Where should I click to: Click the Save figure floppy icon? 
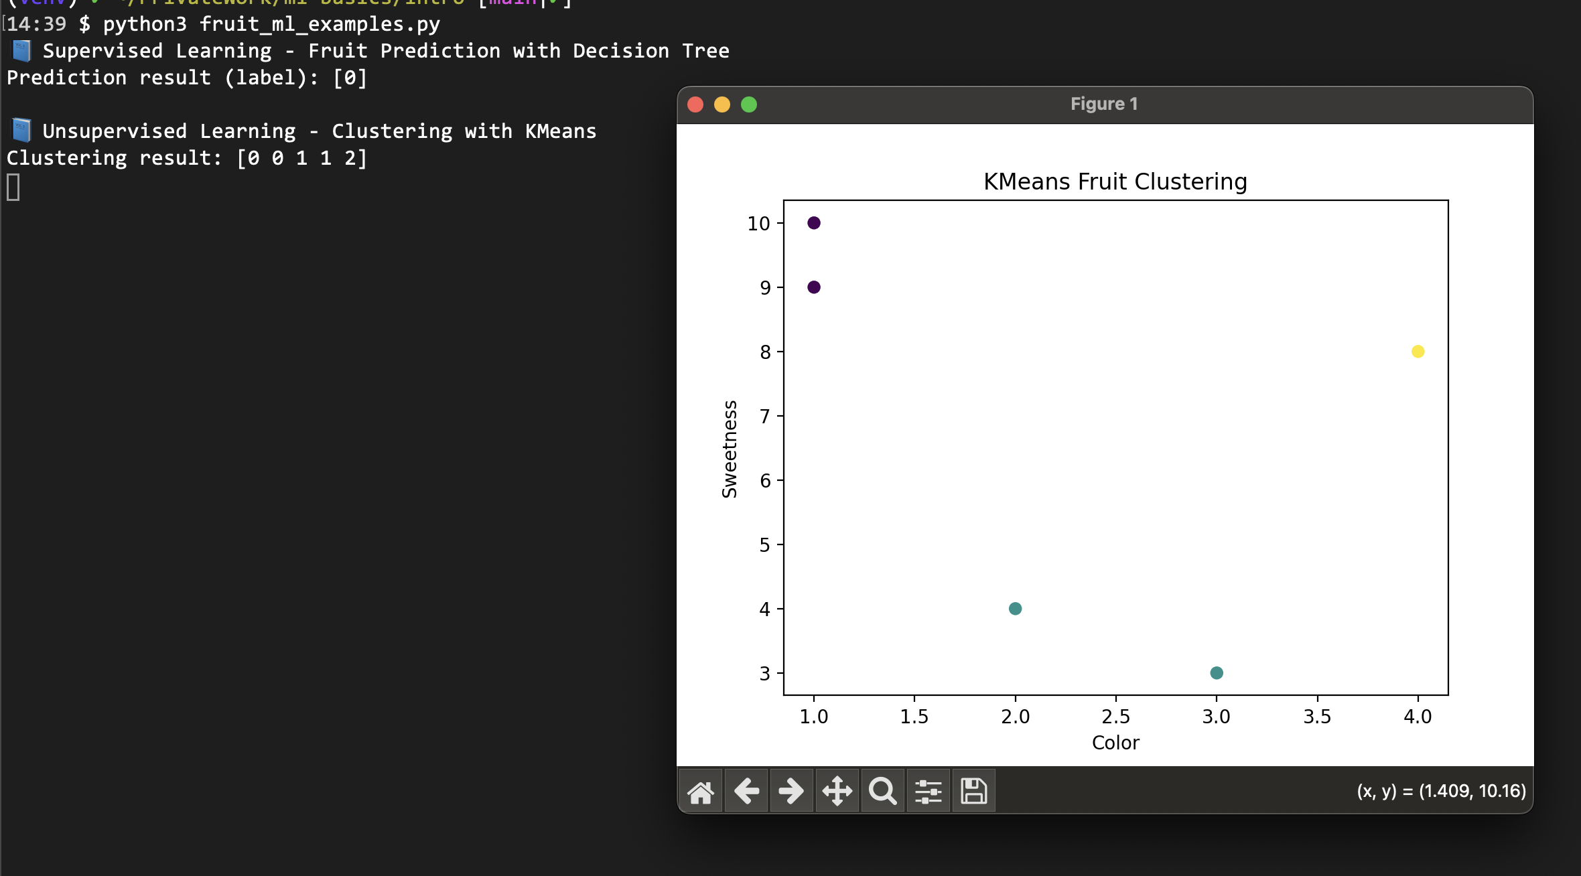pos(973,792)
